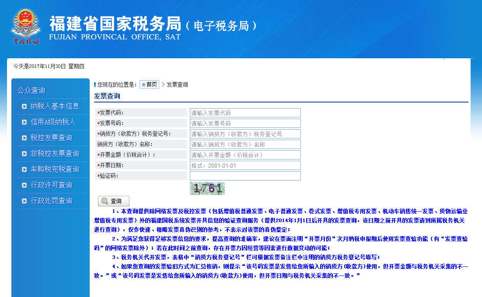Click the arrow icon beside 车购税完税查询

click(24, 170)
